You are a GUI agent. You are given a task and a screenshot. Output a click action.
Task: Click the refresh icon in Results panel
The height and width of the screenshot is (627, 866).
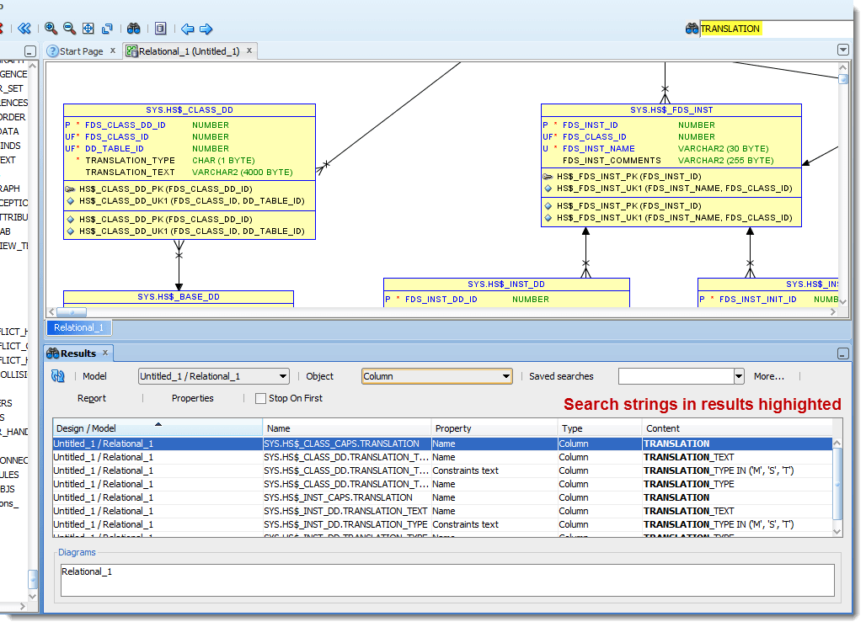click(59, 376)
